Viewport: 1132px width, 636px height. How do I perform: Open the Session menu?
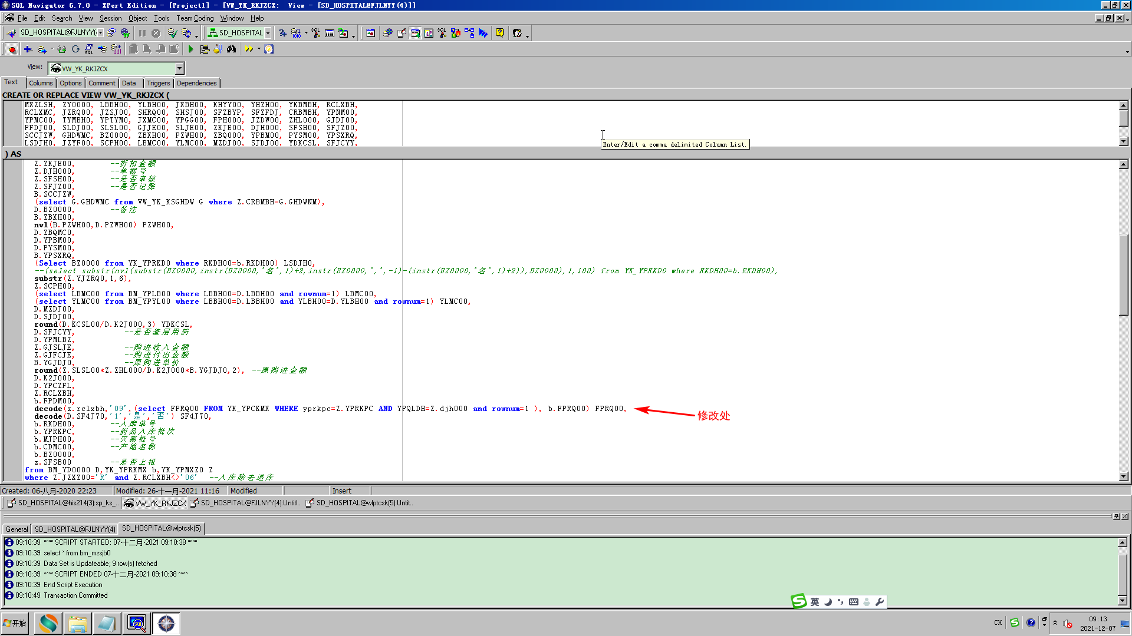(110, 18)
